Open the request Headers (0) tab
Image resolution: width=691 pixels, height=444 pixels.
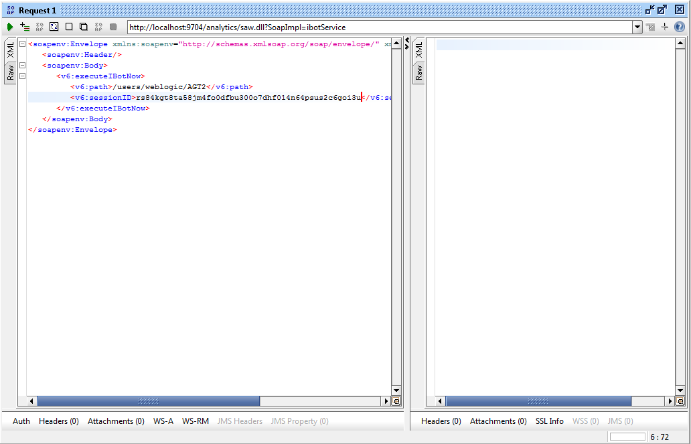point(59,421)
